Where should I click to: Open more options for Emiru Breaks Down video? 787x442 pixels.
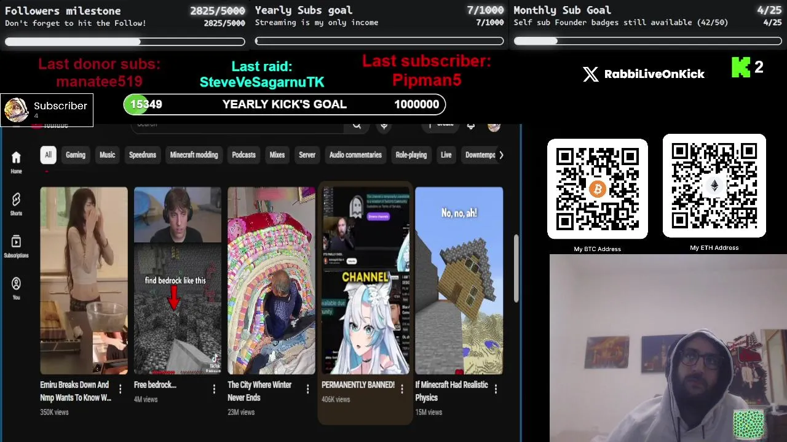coord(121,389)
